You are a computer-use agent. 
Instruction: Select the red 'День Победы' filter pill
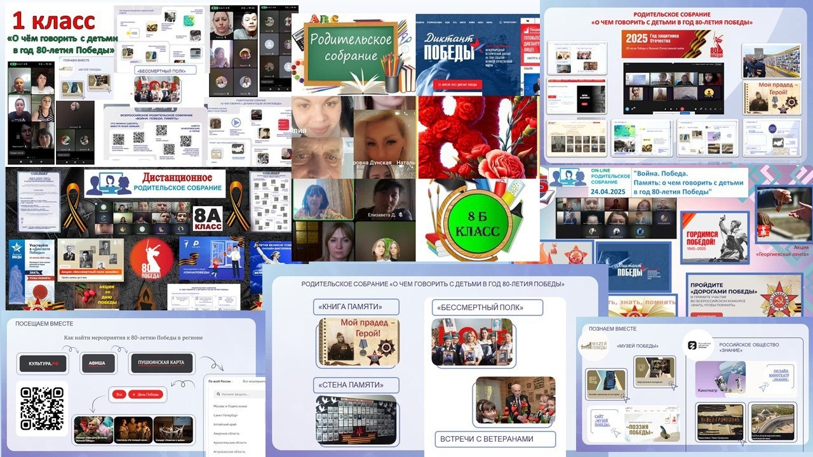[x=145, y=394]
